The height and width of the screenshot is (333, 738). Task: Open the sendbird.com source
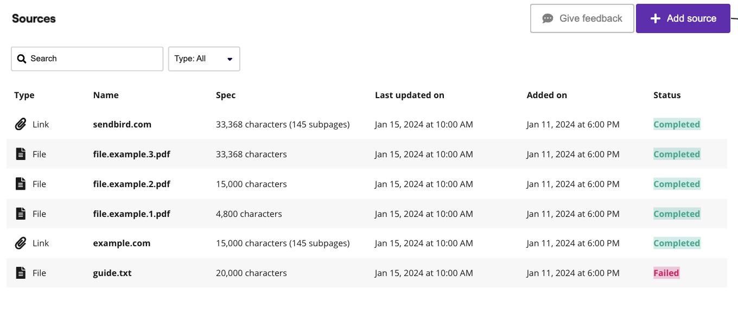pos(122,124)
